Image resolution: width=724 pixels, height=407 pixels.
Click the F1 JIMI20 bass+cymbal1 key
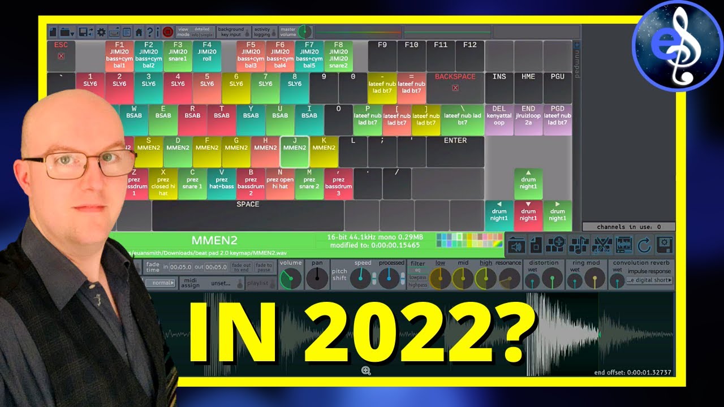point(119,55)
